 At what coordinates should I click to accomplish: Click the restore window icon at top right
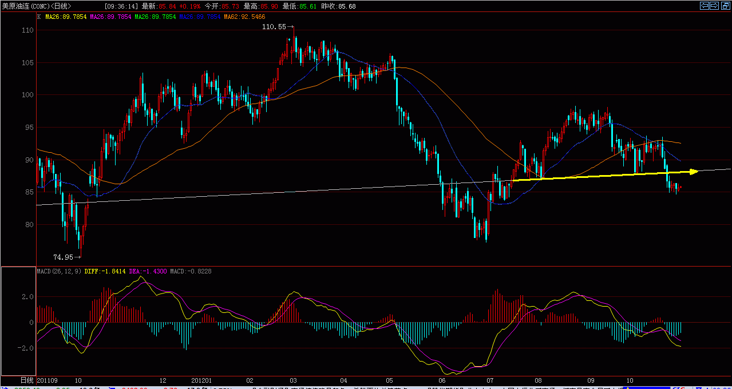tap(725, 6)
